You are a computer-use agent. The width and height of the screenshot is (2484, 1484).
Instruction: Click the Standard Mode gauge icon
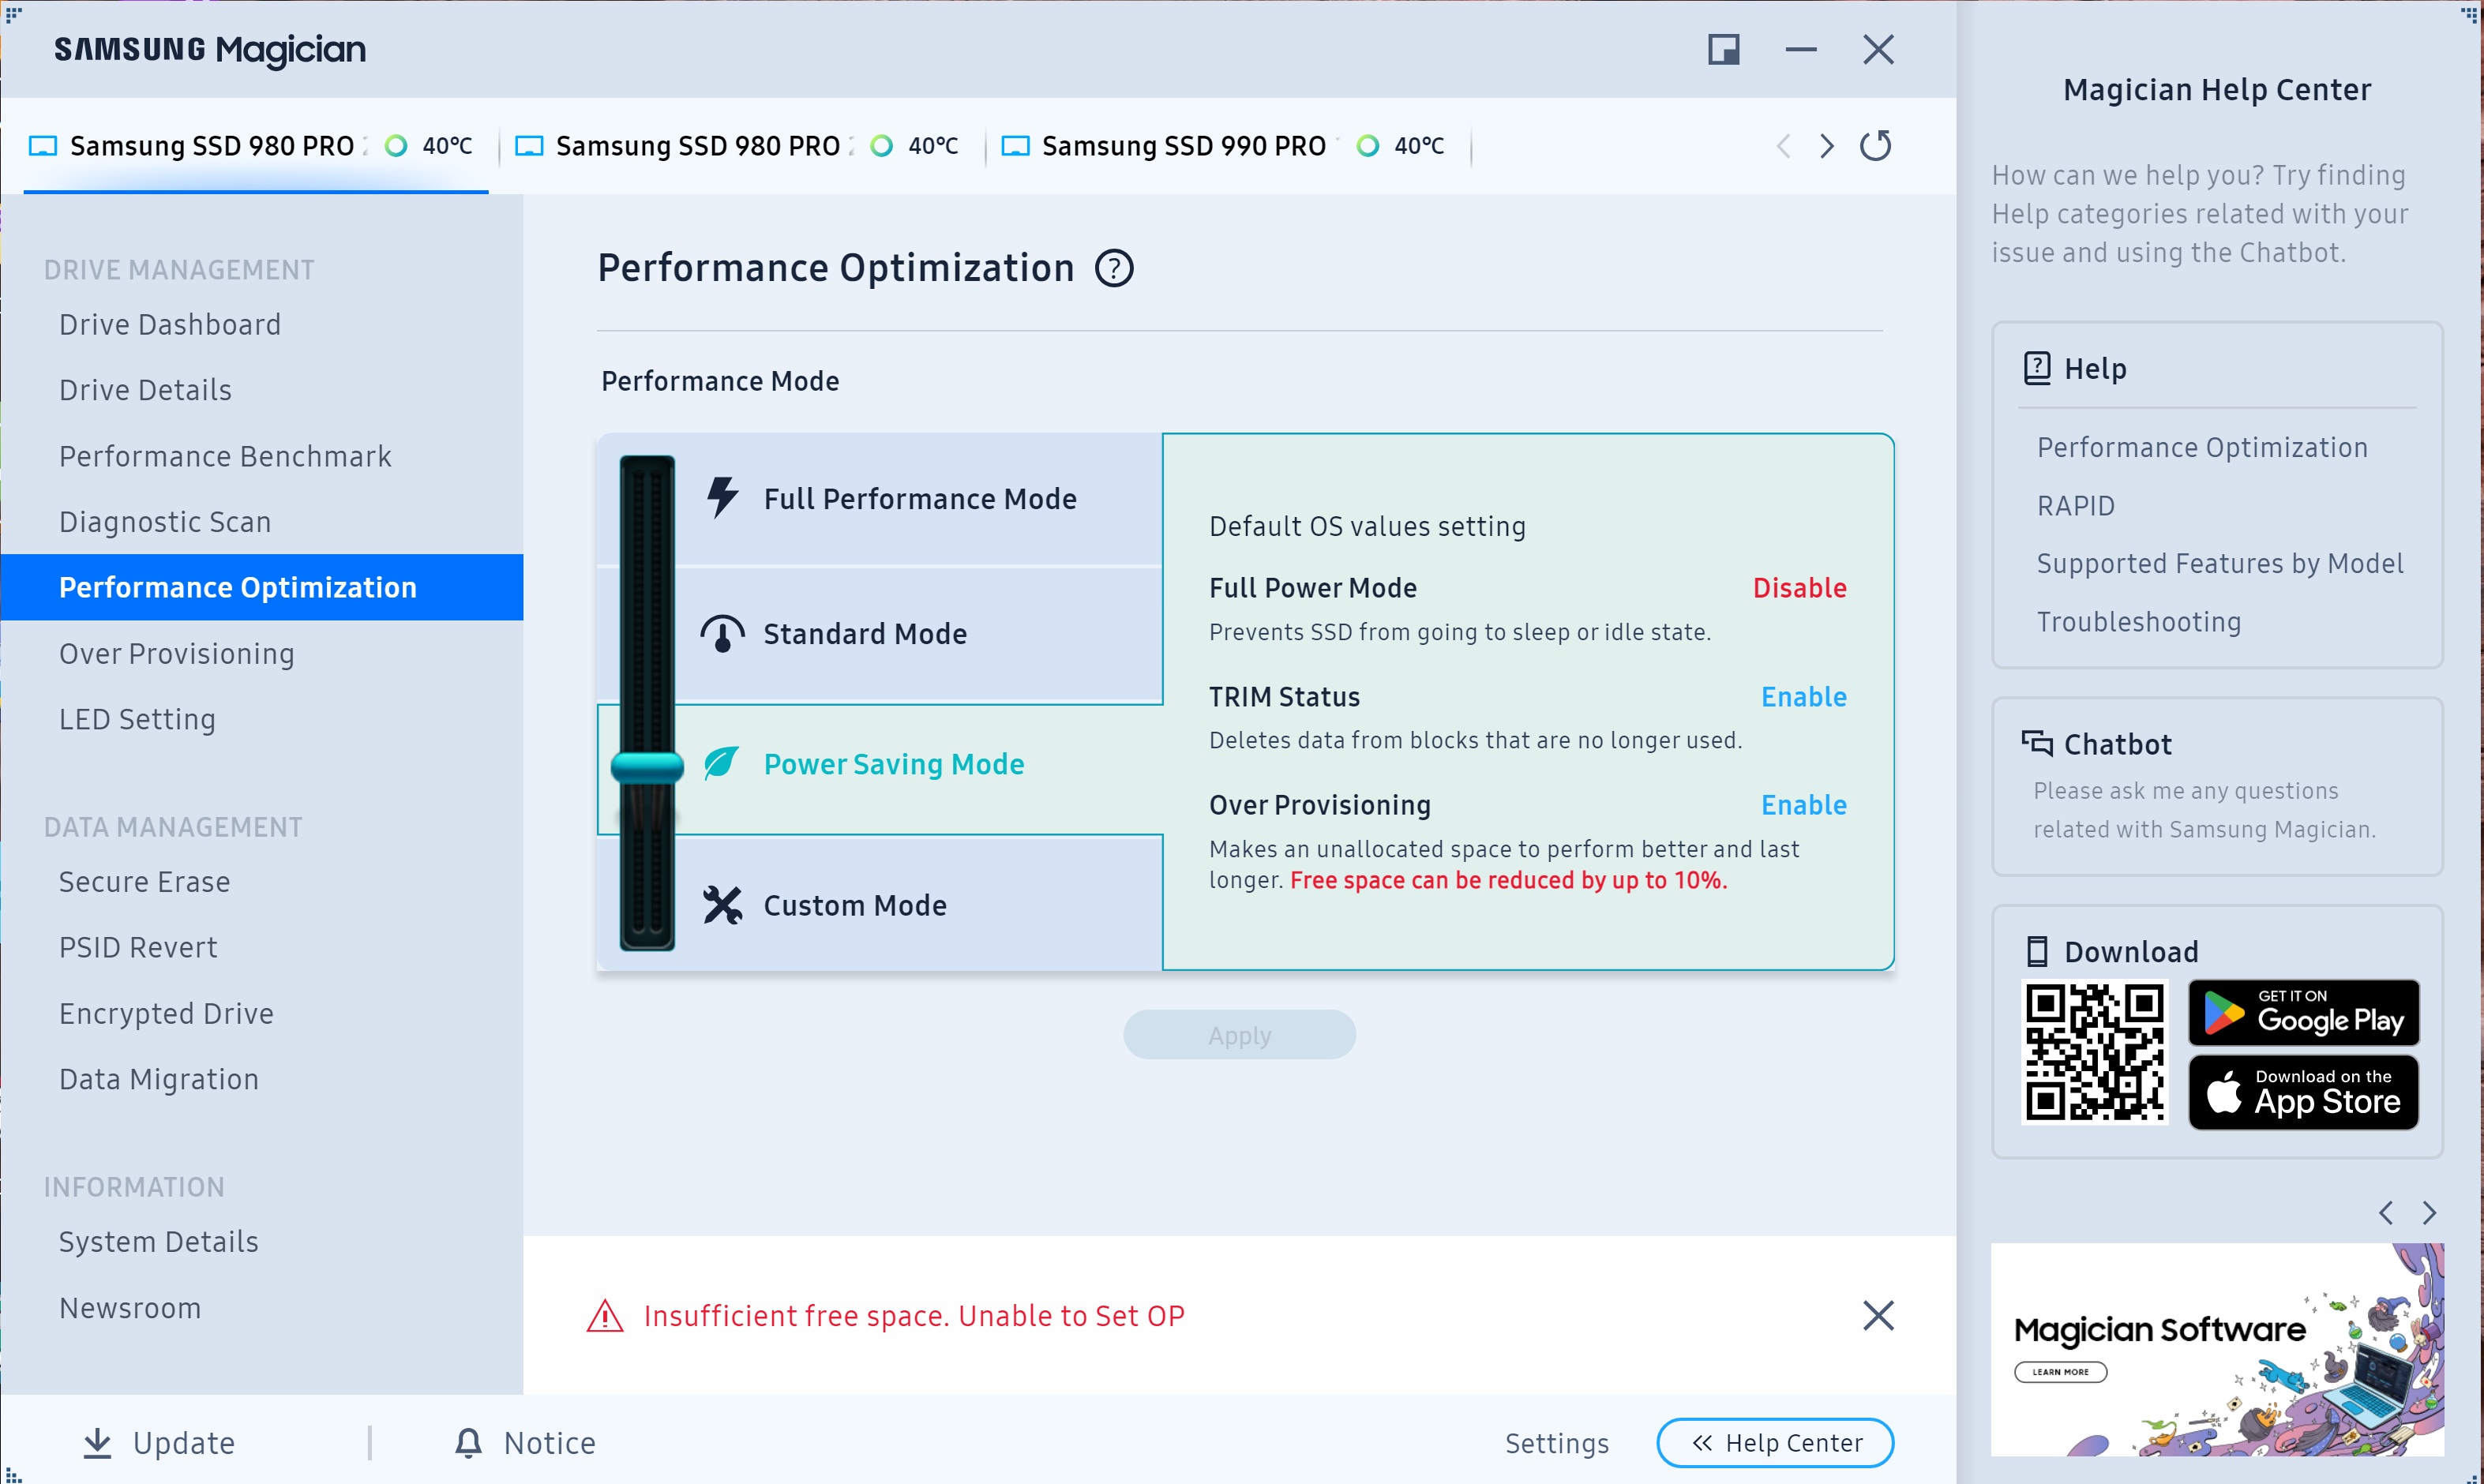pyautogui.click(x=722, y=633)
